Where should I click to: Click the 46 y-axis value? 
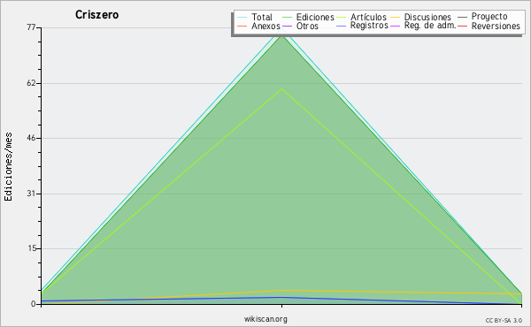[x=31, y=138]
